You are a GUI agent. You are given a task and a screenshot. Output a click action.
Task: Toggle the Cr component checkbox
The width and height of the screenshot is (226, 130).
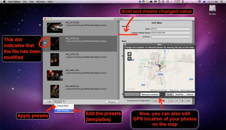click(x=153, y=101)
